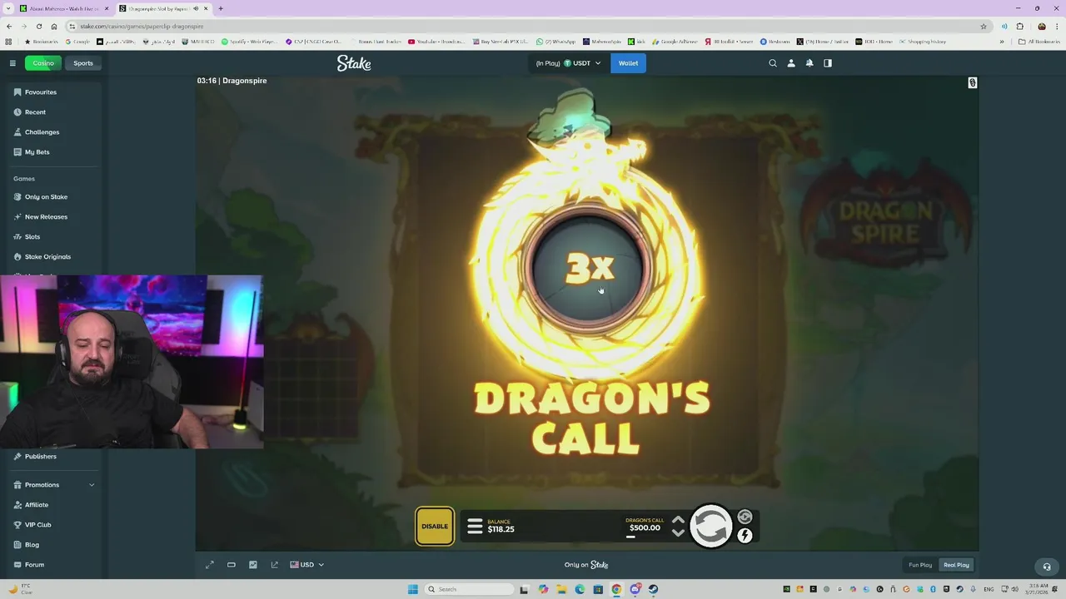This screenshot has height=599, width=1066.
Task: Open the notifications bell
Action: pyautogui.click(x=809, y=63)
